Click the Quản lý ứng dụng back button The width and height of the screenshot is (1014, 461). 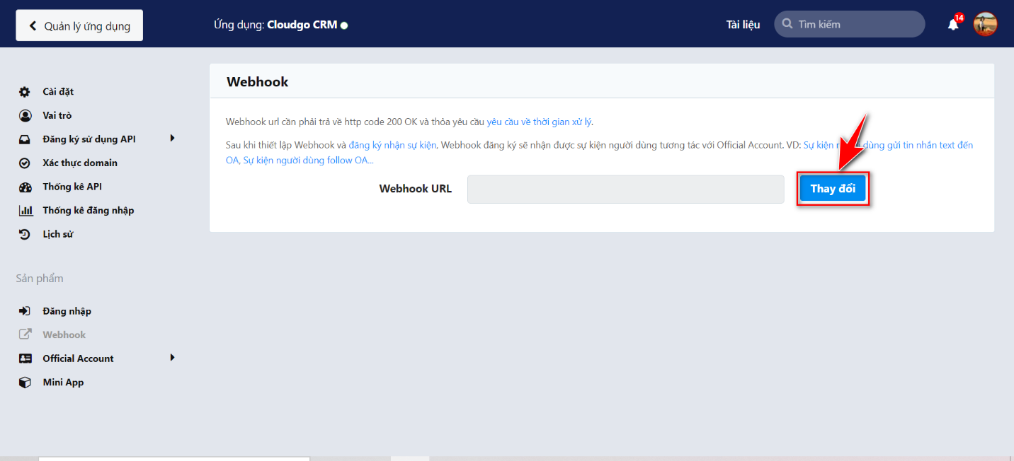tap(79, 24)
